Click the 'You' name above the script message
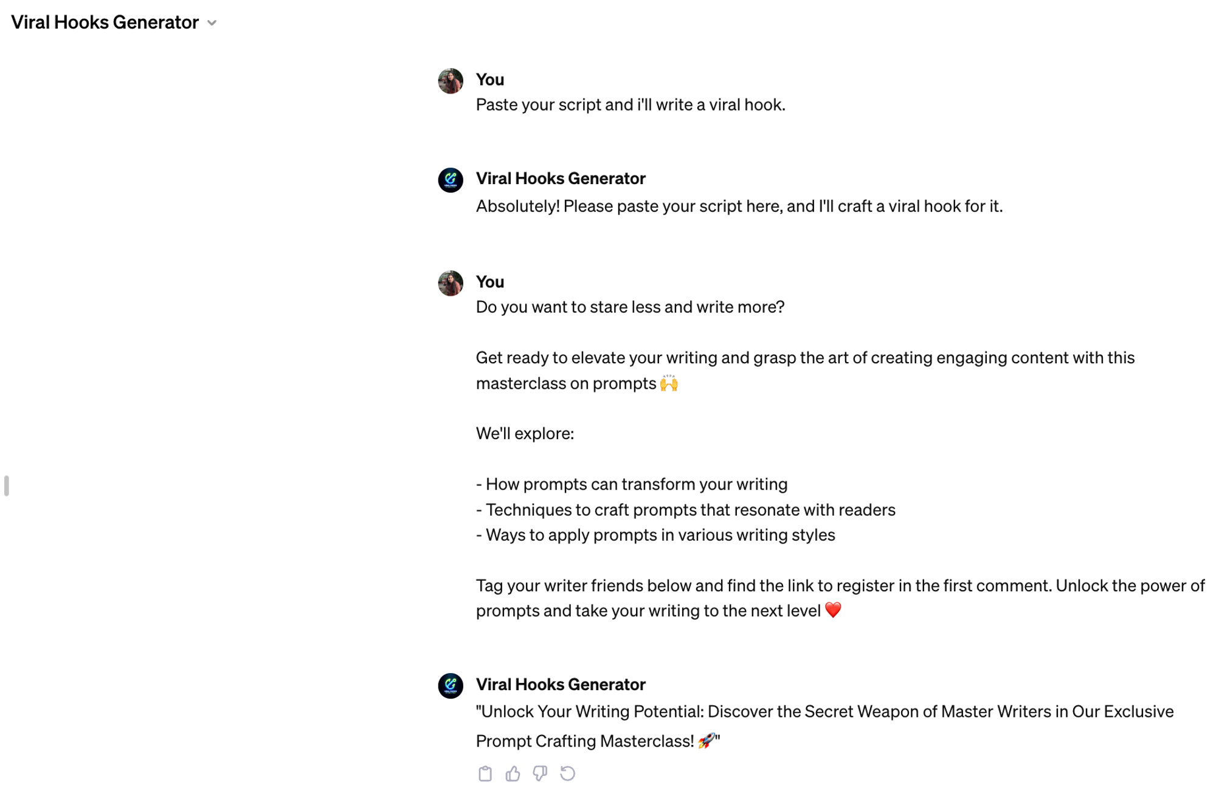This screenshot has height=791, width=1216. (490, 282)
